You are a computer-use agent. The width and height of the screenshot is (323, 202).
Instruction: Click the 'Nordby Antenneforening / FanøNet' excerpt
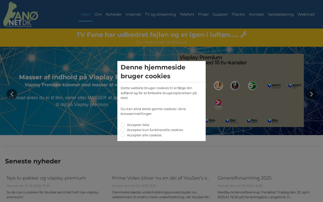click(x=263, y=195)
